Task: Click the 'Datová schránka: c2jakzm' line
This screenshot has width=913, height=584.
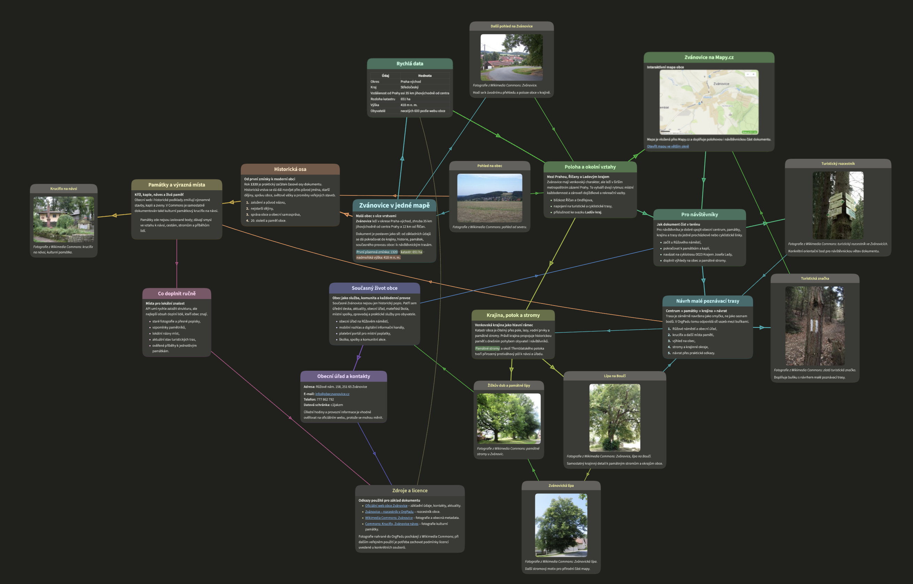Action: tap(323, 405)
